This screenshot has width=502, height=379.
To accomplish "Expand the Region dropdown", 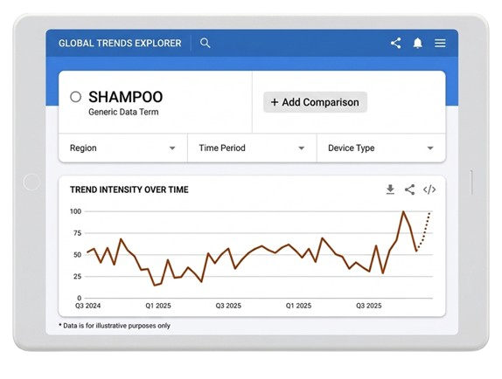I will click(123, 148).
